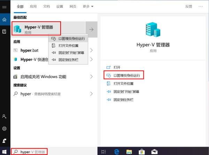
Task: Switch to the 网页 tab
Action: [x=73, y=6]
